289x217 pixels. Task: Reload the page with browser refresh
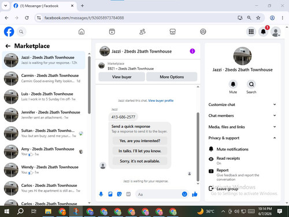[x=27, y=18]
